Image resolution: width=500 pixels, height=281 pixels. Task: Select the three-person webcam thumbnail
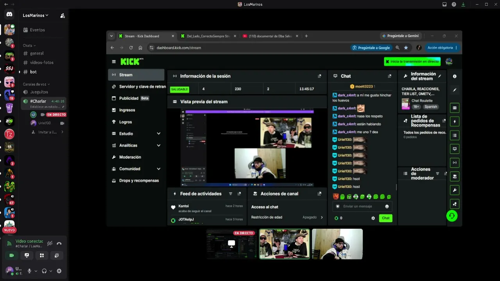tap(284, 244)
